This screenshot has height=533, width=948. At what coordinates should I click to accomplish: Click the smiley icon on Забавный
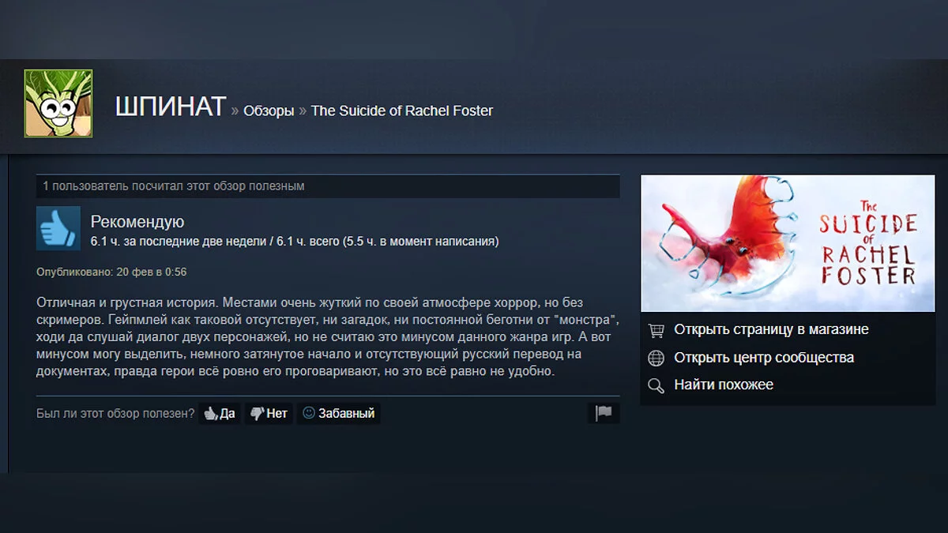[309, 413]
